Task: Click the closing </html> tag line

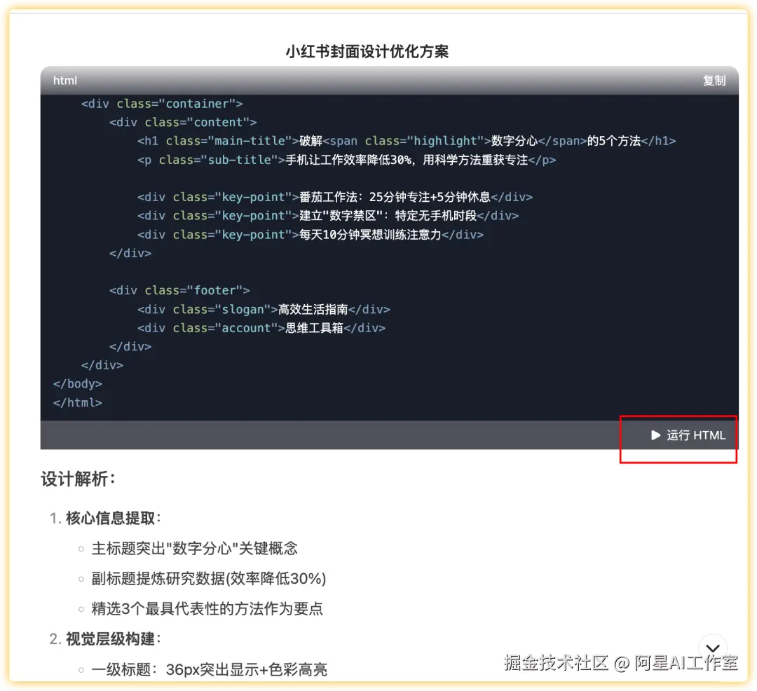Action: click(78, 402)
